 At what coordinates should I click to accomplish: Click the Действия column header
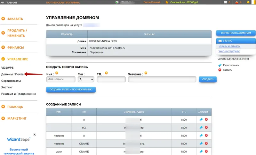point(204,112)
